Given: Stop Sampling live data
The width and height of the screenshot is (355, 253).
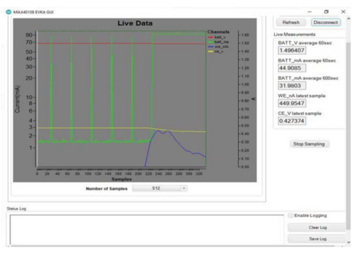Looking at the screenshot, I should (x=309, y=144).
